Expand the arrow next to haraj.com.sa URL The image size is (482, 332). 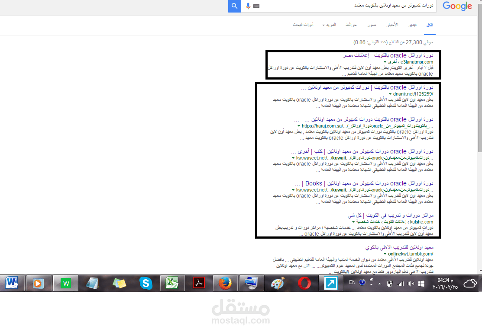click(299, 126)
